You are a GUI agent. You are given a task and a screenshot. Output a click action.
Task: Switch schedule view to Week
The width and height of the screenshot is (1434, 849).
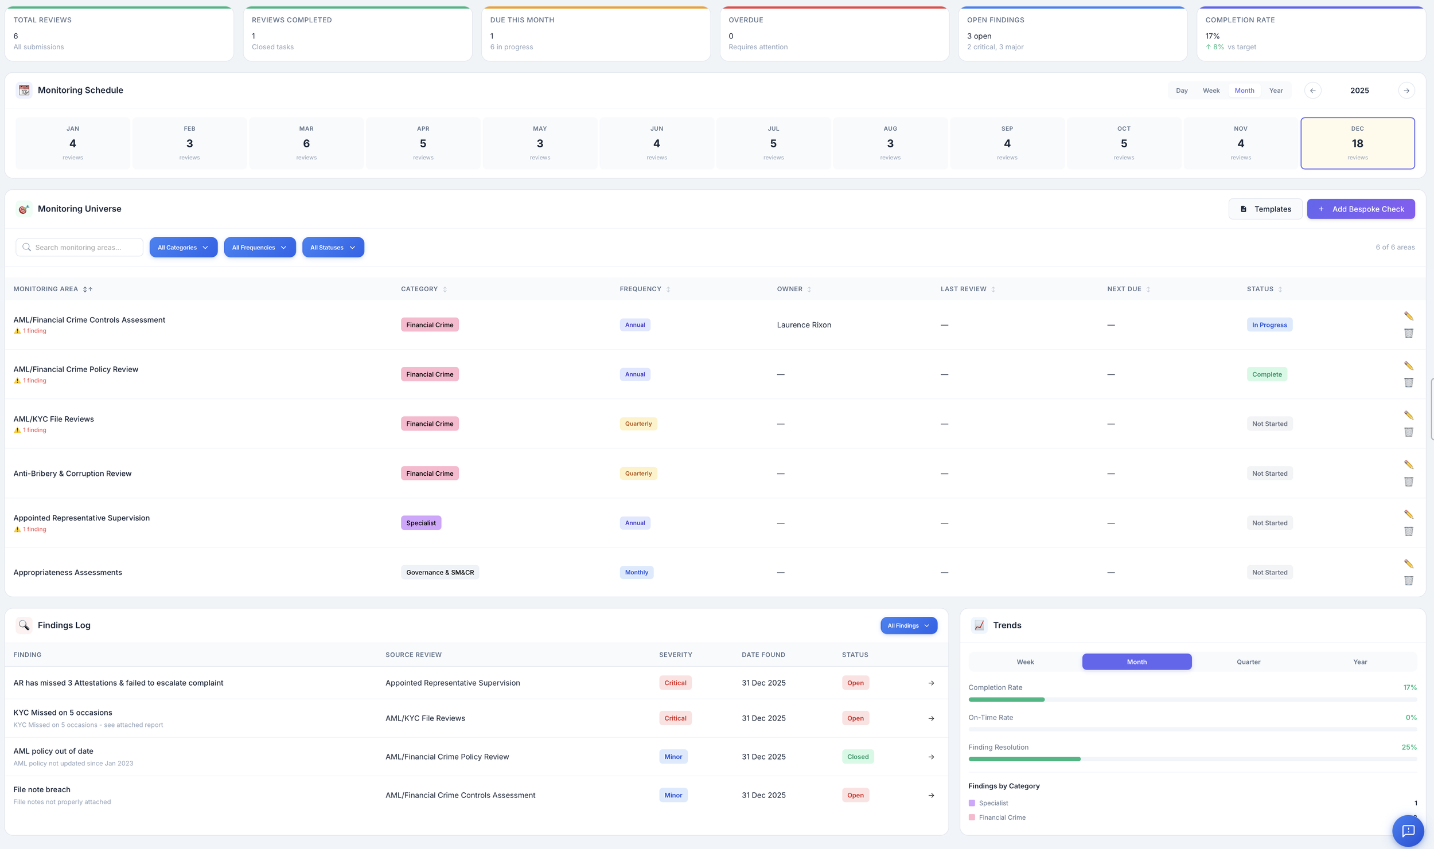[x=1211, y=91]
